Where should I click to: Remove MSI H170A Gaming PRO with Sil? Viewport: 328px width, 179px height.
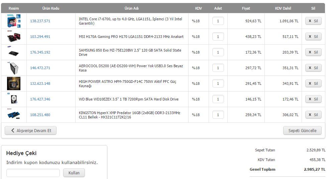coord(313,36)
